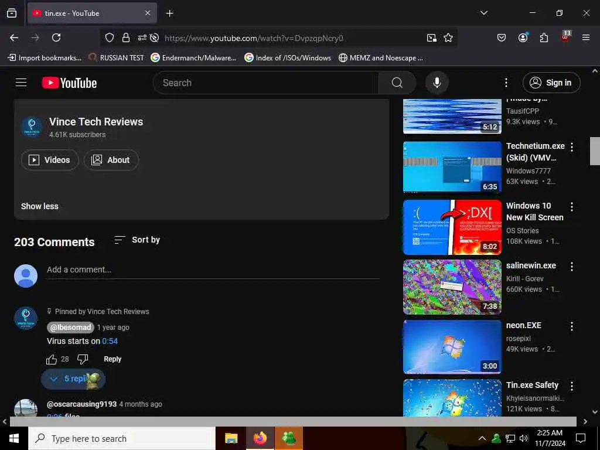The width and height of the screenshot is (600, 450).
Task: Open the Vince Tech Reviews channel name
Action: [96, 122]
